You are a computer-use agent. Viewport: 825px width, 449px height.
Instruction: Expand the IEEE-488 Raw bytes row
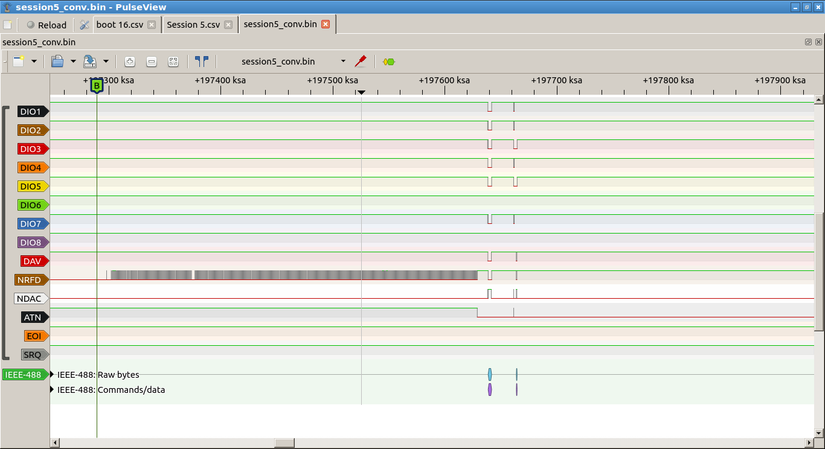(x=53, y=375)
